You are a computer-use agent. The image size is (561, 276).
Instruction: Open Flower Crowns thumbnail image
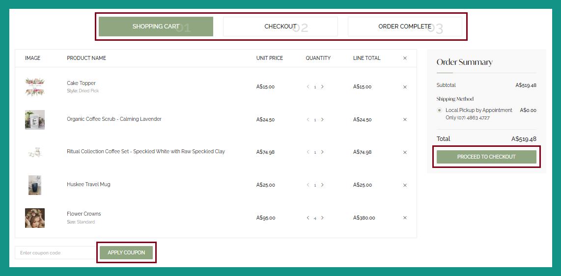click(x=35, y=218)
